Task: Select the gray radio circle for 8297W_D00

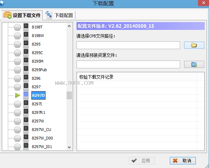Action: coord(17,138)
